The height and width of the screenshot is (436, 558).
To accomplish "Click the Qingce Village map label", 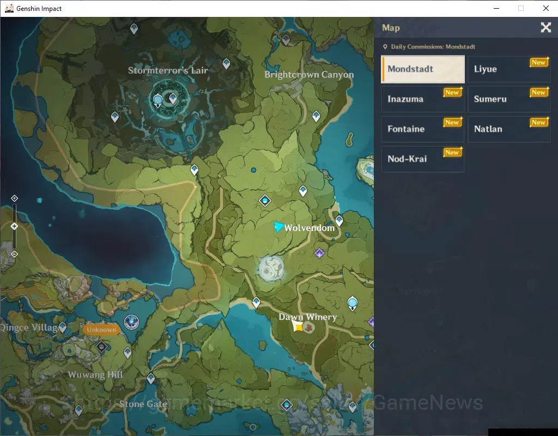I will 29,328.
